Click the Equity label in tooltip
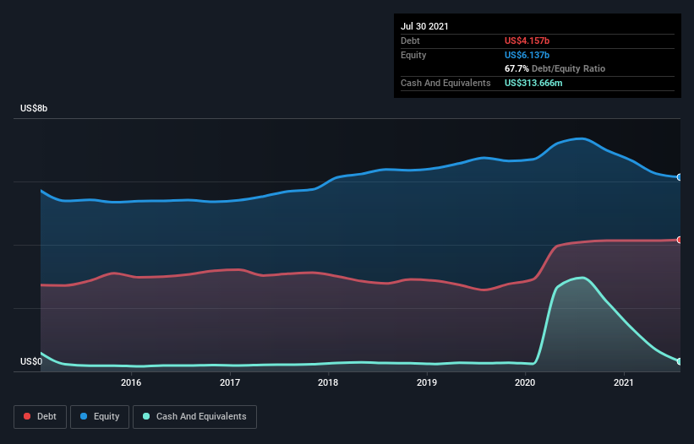Screen dimensions: 694x444 click(x=413, y=55)
